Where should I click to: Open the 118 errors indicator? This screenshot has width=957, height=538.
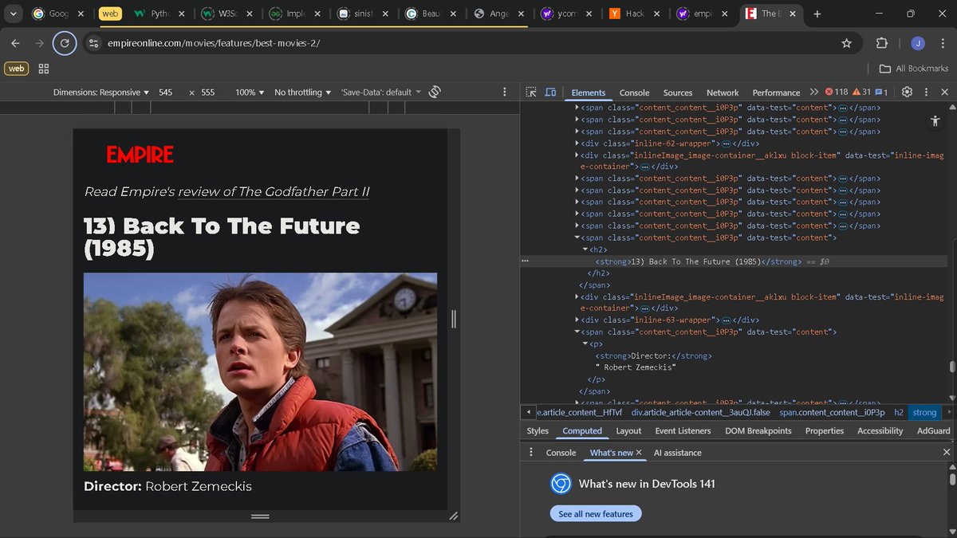pos(837,92)
